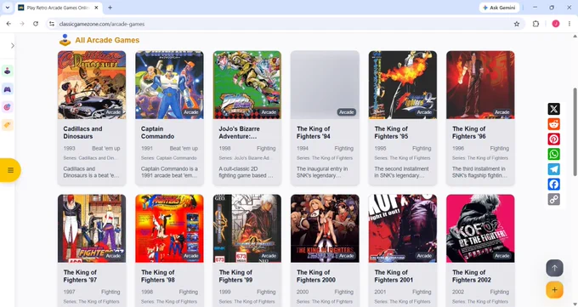This screenshot has height=307, width=578.
Task: Copy the page link with the chain icon
Action: [553, 200]
